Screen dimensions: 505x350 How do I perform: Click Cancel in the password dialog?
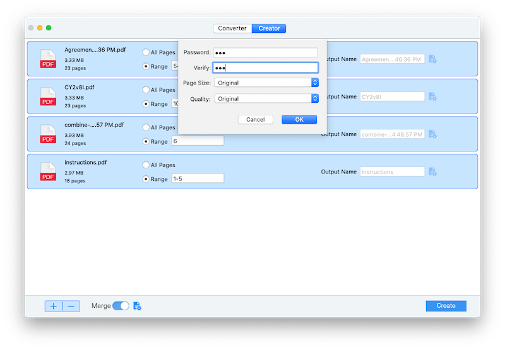point(256,120)
